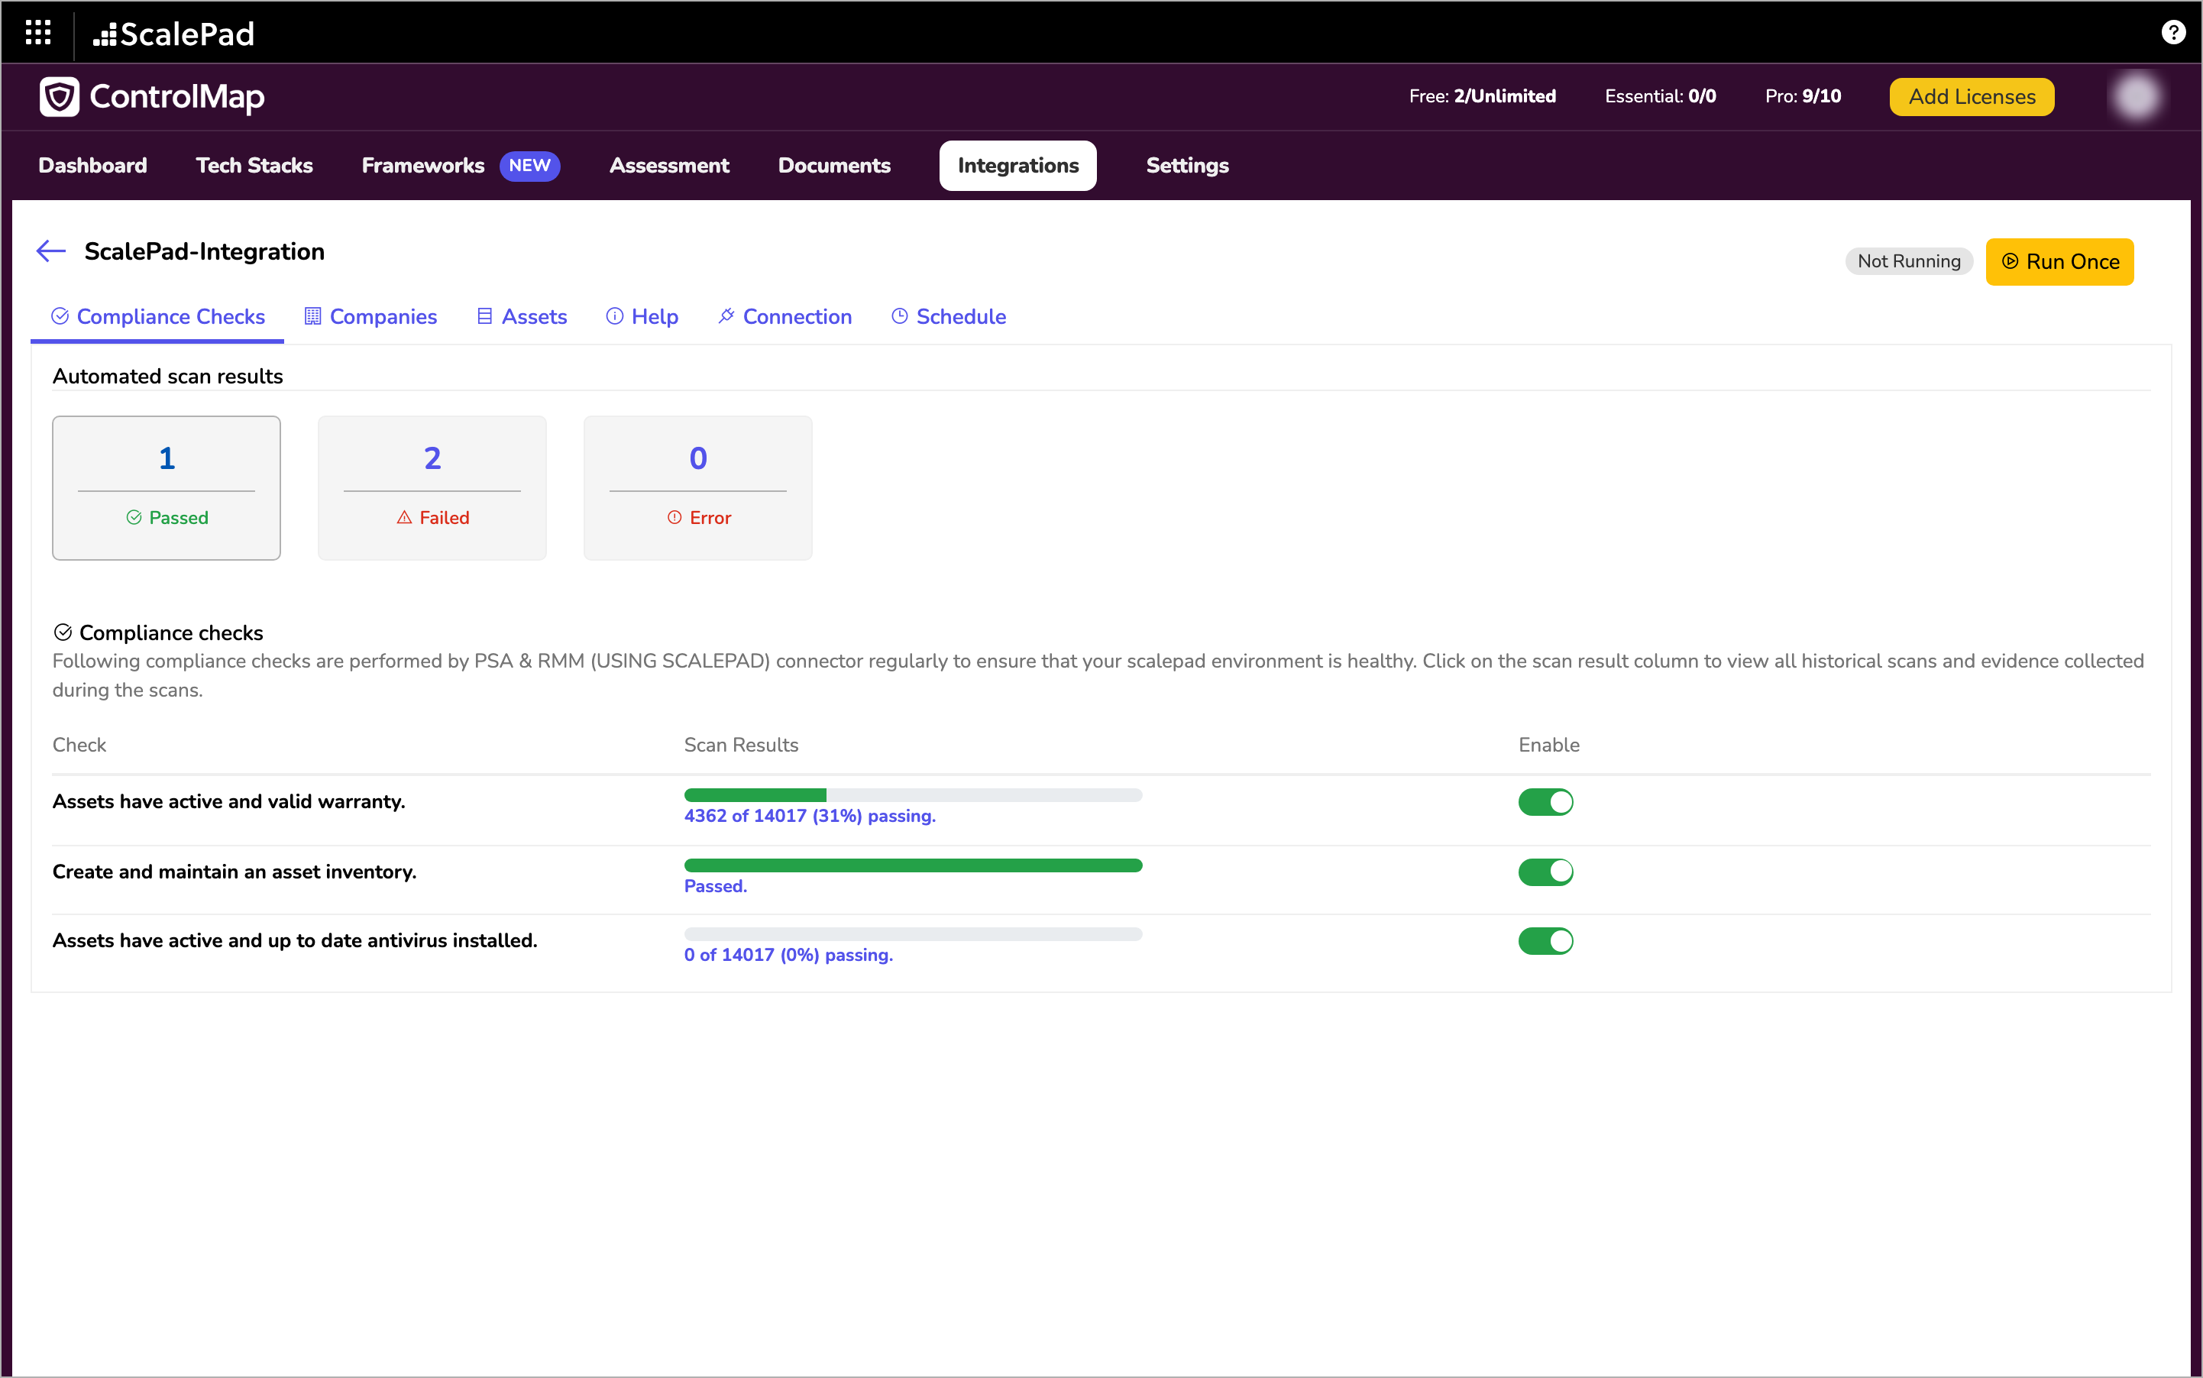The image size is (2203, 1378).
Task: Switch to the Connection tab
Action: (784, 316)
